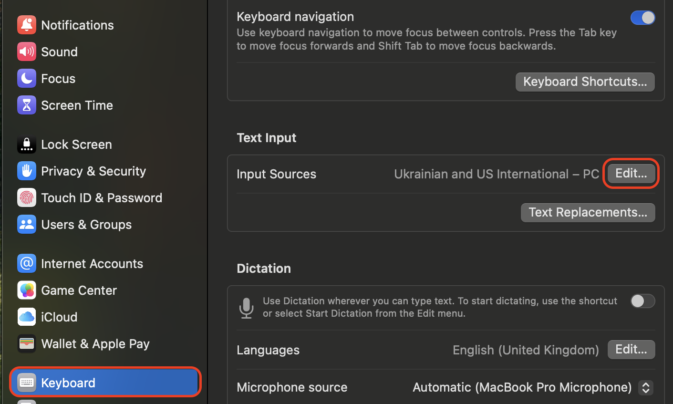Select the Wallet & Apple Pay icon
Image resolution: width=673 pixels, height=404 pixels.
tap(27, 343)
